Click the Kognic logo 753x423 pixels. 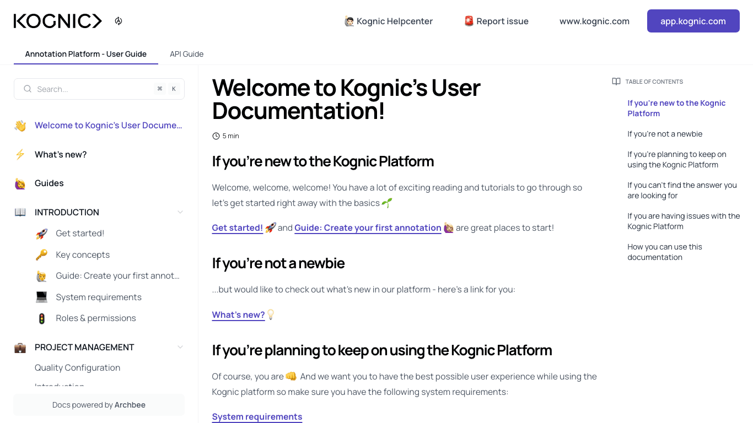click(x=57, y=20)
